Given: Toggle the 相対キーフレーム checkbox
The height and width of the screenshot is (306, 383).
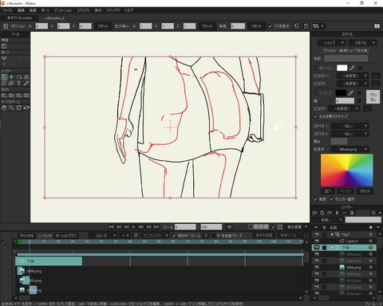Looking at the screenshot, I should point(175,235).
